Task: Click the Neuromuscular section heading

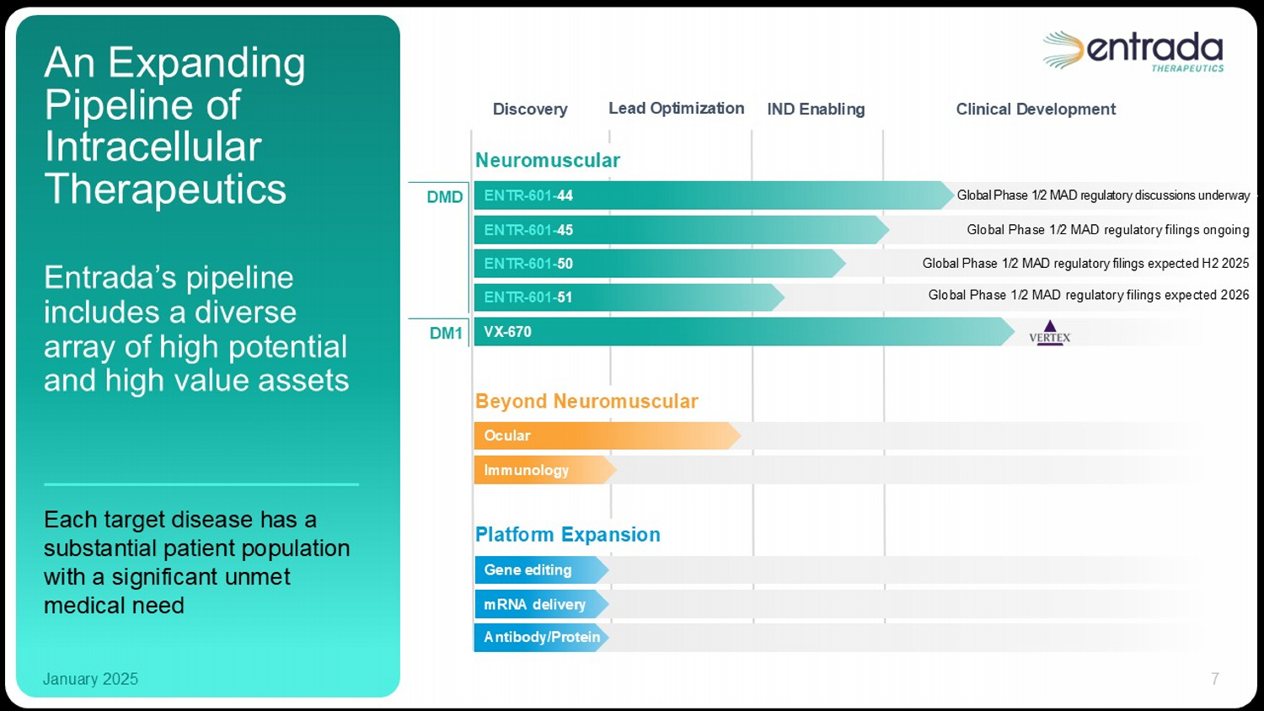Action: (548, 160)
